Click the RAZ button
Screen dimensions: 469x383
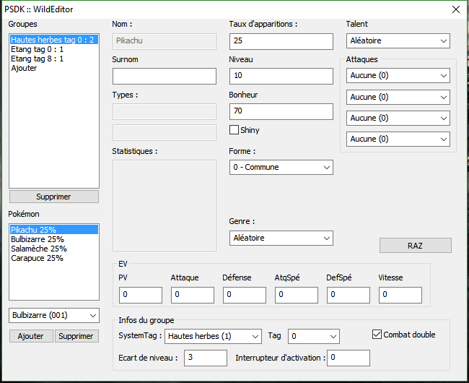click(x=415, y=246)
